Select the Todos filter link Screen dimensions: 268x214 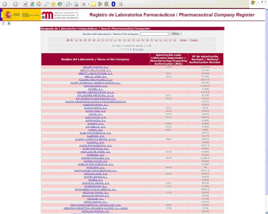coord(194,40)
